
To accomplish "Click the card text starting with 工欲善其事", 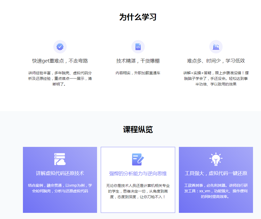I will [216, 191].
